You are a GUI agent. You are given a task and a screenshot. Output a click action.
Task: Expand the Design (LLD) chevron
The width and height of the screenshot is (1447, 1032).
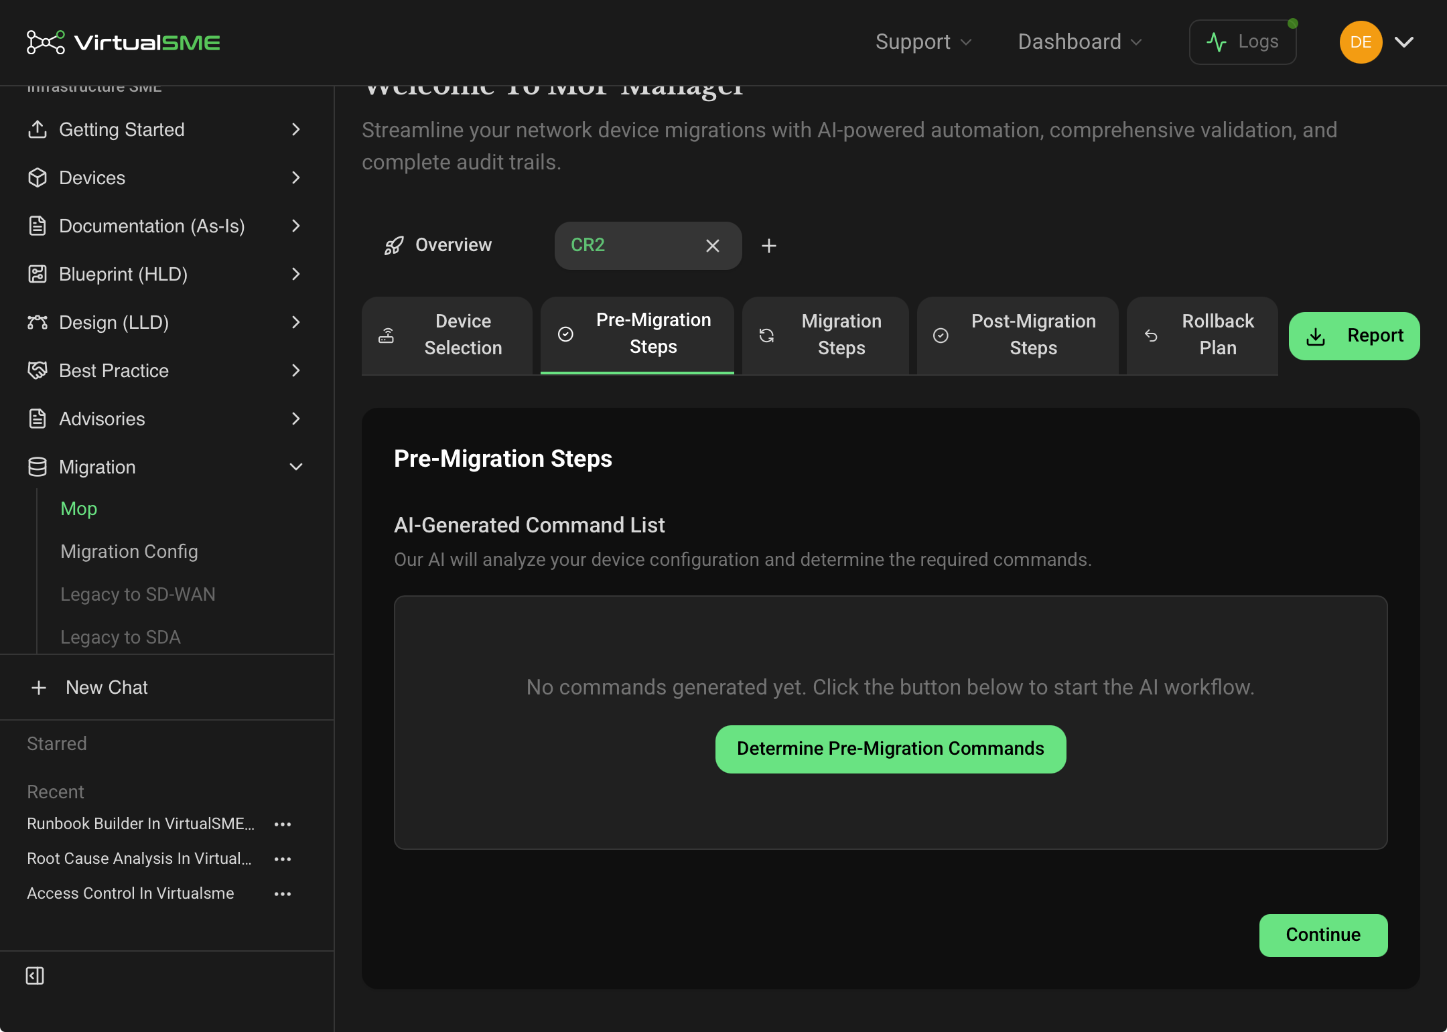pos(296,322)
